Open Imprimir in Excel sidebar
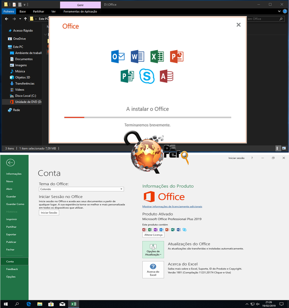 [x=12, y=219]
